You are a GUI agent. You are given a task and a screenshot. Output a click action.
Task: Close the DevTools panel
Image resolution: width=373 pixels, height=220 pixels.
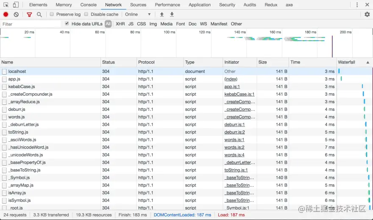[x=367, y=5]
